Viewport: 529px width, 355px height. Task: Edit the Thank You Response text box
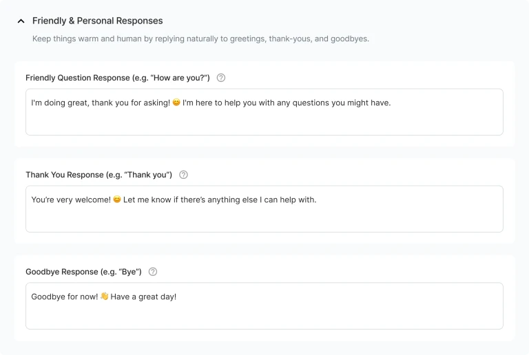click(x=264, y=209)
